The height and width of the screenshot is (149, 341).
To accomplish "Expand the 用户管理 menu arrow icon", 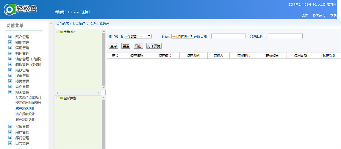I will 10,132.
